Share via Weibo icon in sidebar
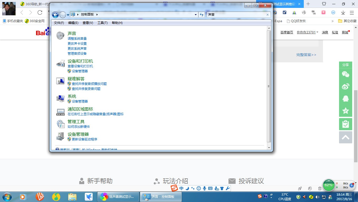This screenshot has width=358, height=202. (346, 86)
